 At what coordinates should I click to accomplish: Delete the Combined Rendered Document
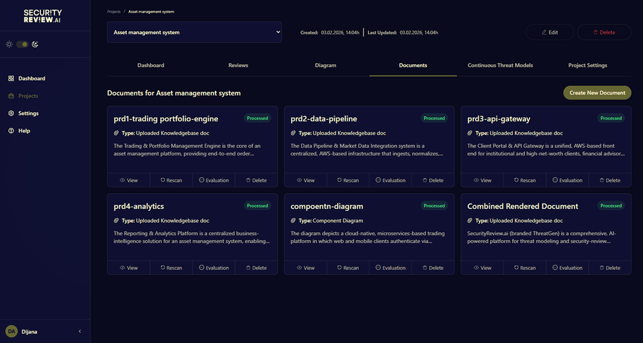[x=610, y=267]
